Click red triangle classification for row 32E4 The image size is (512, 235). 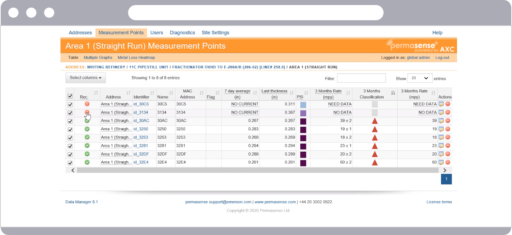pos(375,162)
